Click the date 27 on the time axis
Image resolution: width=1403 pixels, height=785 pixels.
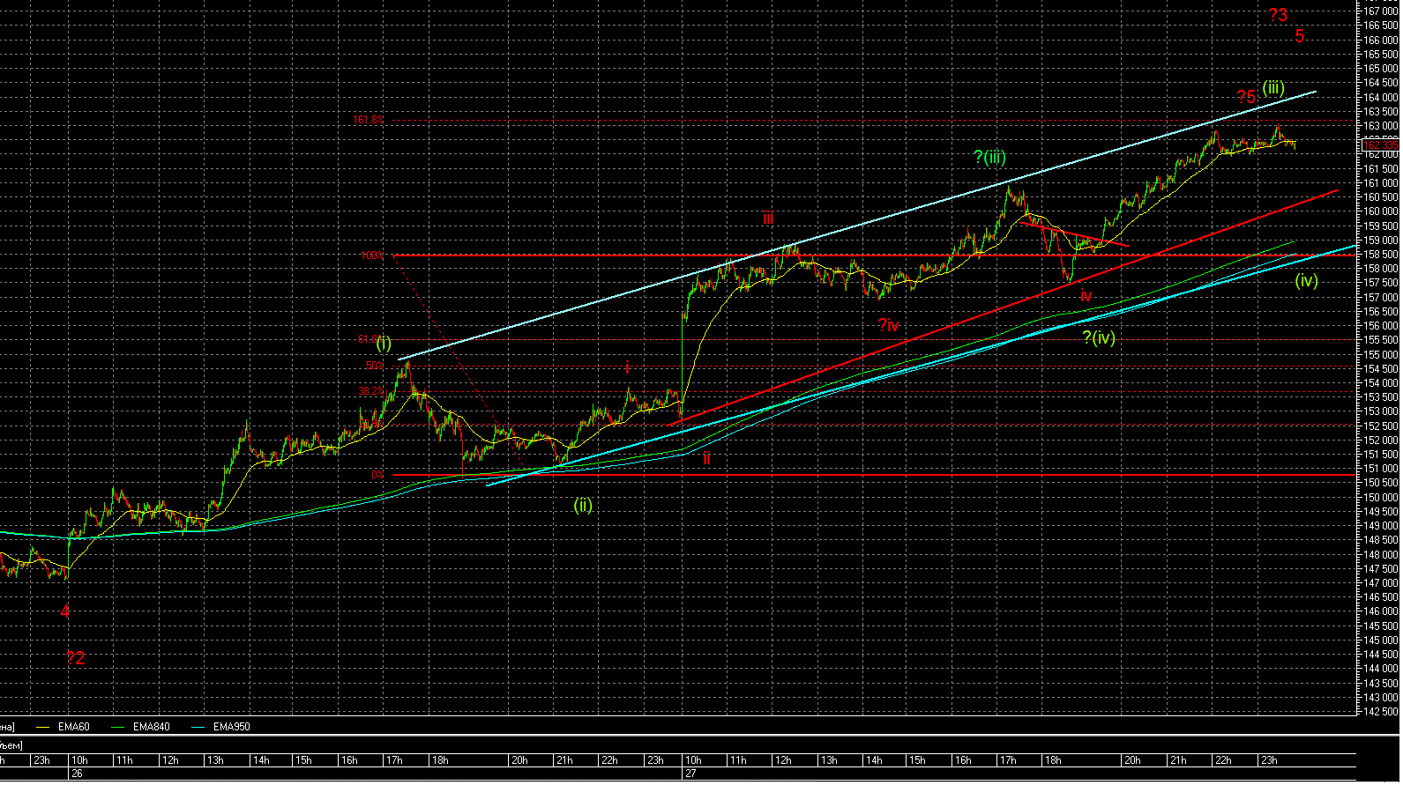coord(690,774)
